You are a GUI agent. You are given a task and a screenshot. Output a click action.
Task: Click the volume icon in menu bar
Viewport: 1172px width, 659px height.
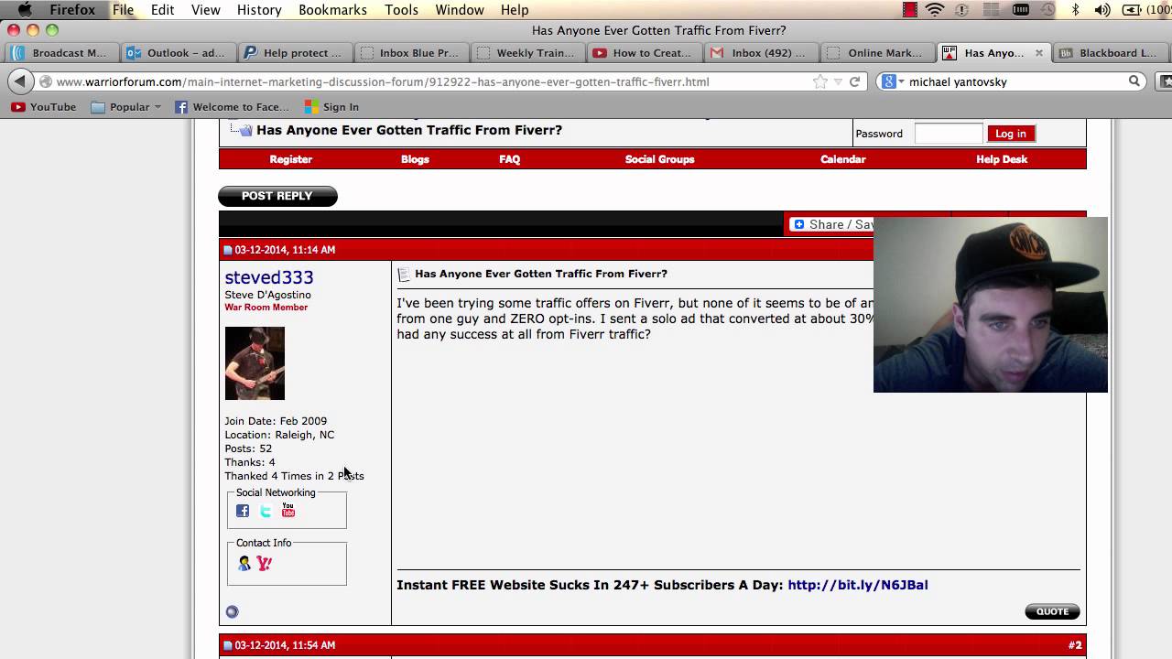coord(1102,10)
